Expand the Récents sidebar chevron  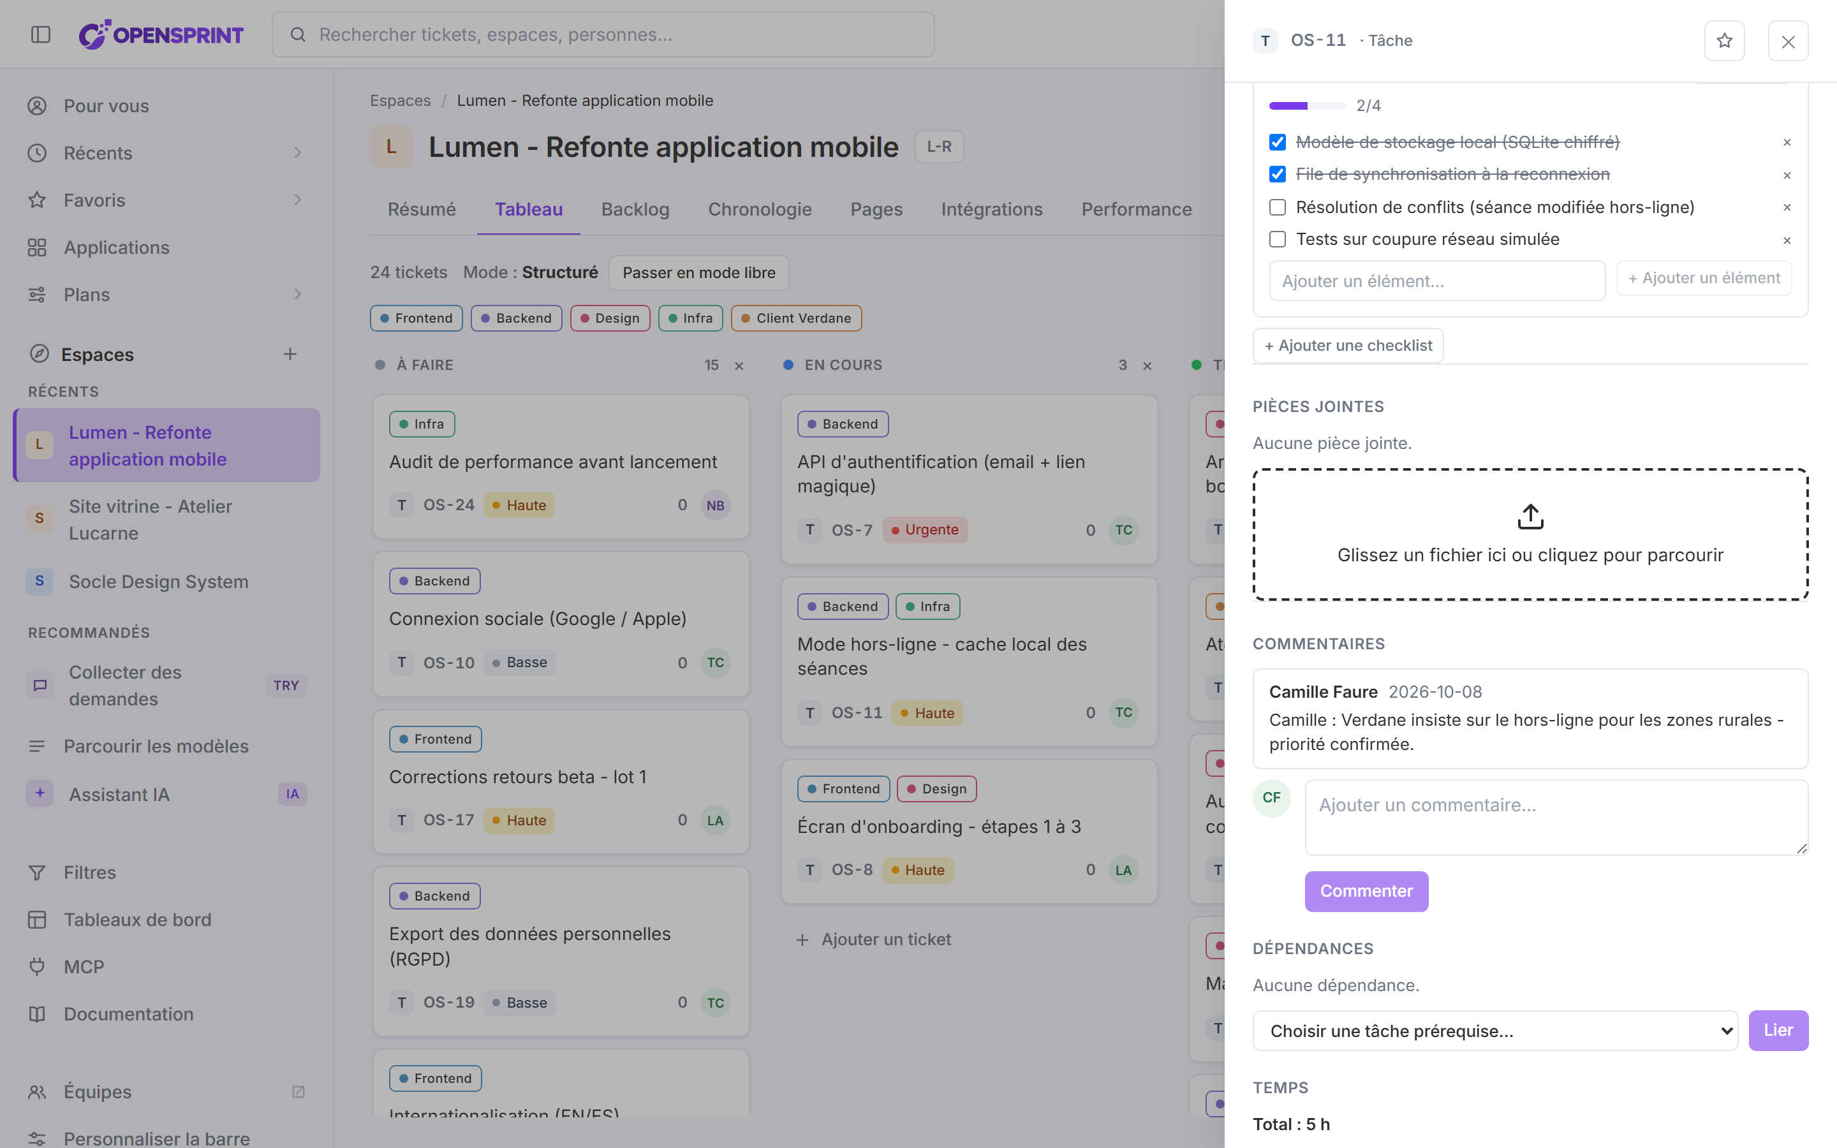298,152
